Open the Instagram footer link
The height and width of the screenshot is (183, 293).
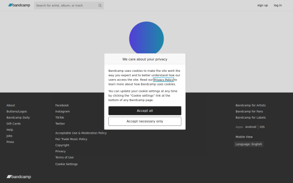[x=63, y=111]
